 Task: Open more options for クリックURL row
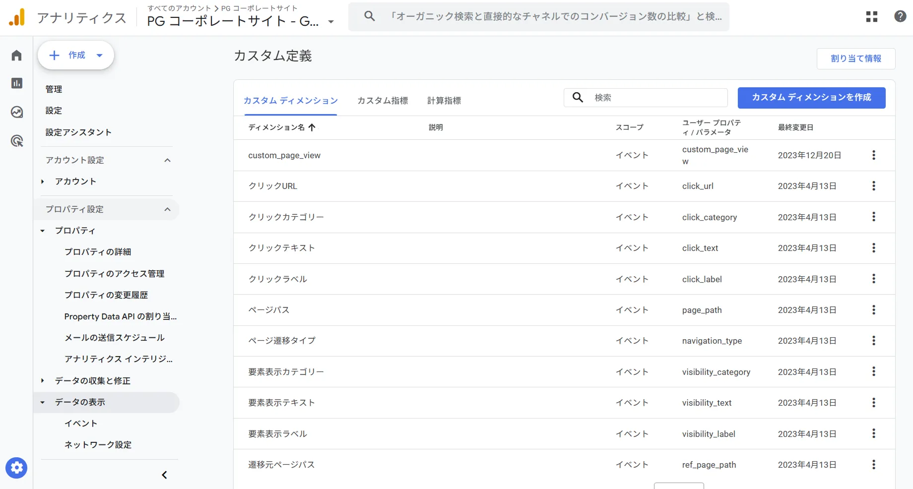(x=874, y=186)
